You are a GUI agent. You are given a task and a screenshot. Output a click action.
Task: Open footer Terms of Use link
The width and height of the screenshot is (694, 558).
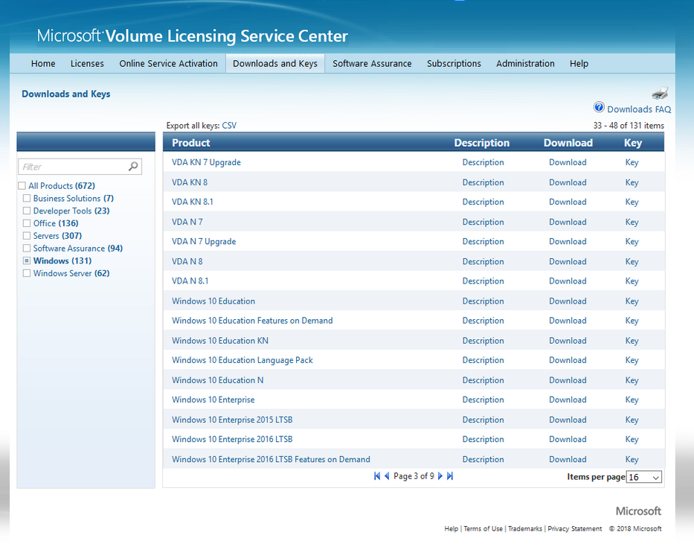click(x=483, y=528)
